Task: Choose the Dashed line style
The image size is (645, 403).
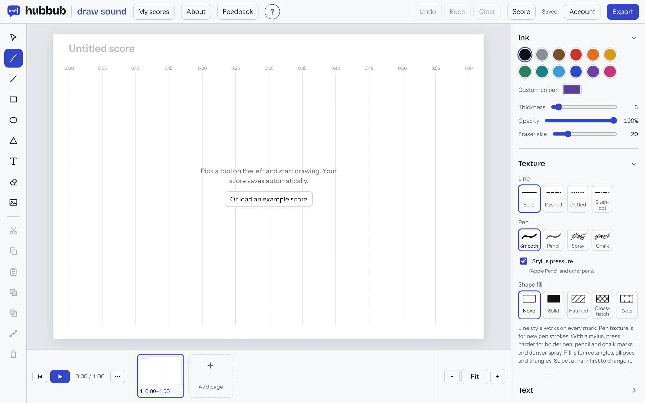Action: tap(553, 199)
